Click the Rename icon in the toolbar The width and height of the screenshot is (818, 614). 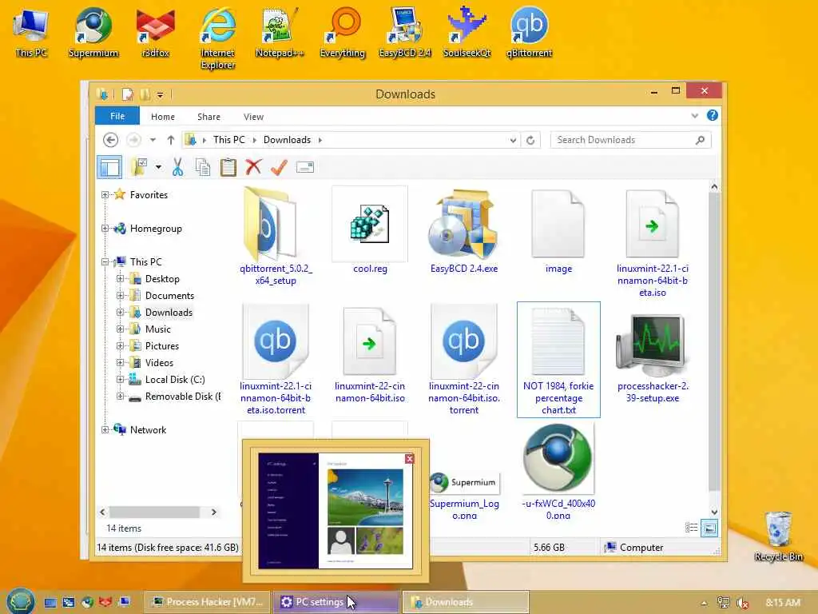(x=304, y=167)
